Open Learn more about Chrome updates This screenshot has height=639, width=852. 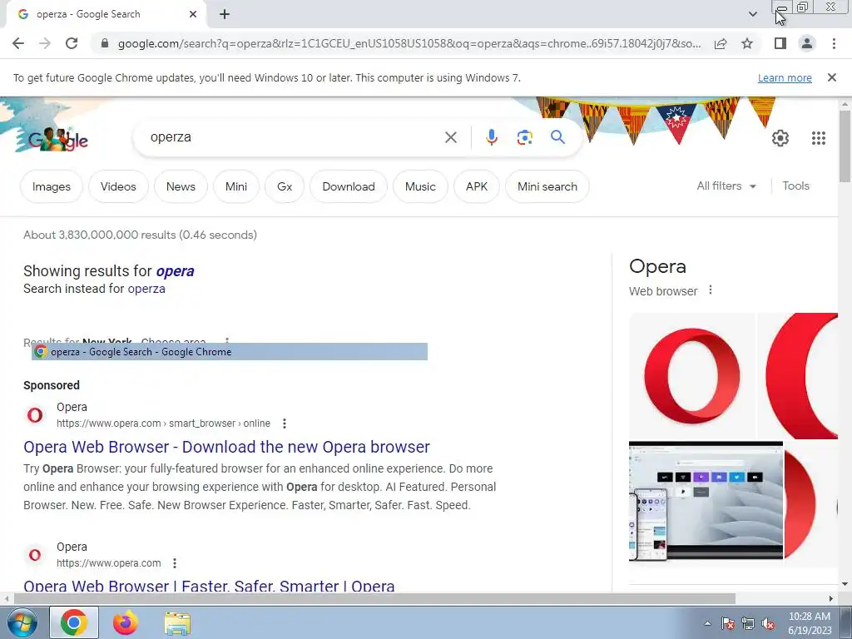click(x=785, y=77)
